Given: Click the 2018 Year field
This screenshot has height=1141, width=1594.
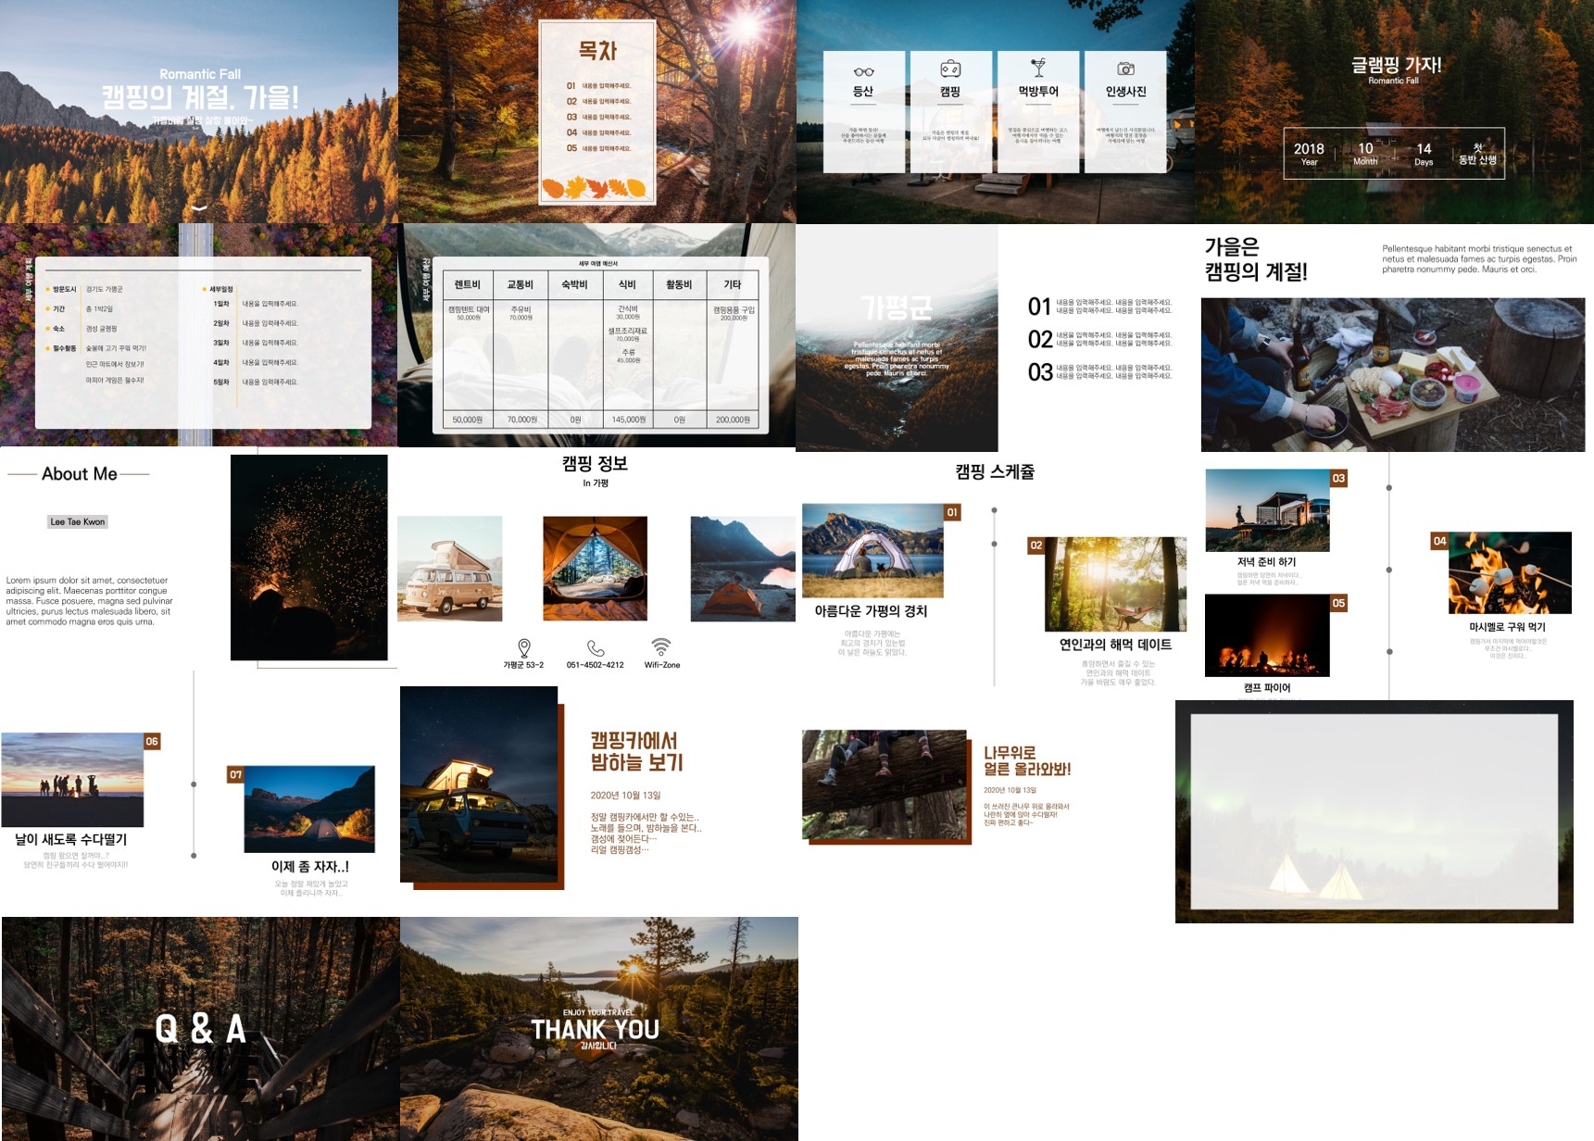Looking at the screenshot, I should pyautogui.click(x=1309, y=154).
